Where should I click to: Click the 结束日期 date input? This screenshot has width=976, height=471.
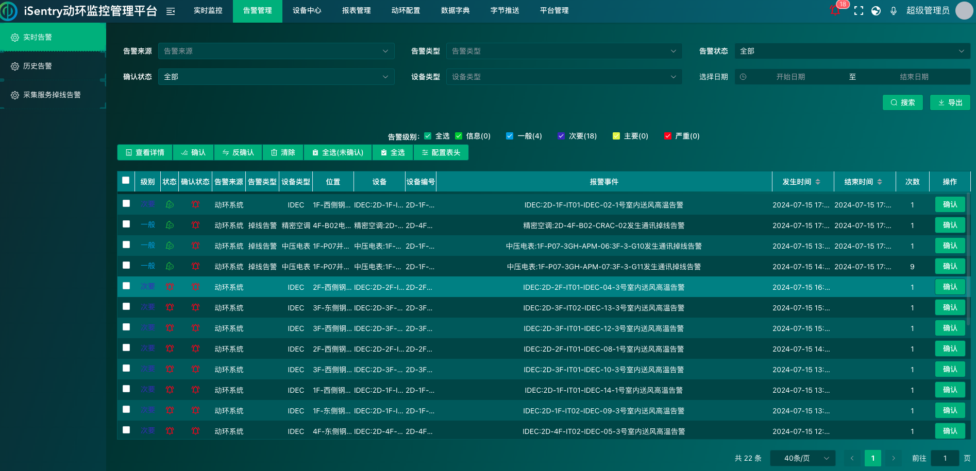coord(914,77)
